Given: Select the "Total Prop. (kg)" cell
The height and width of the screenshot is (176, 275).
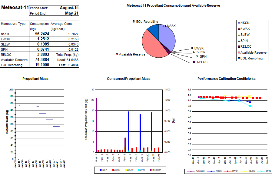Looking at the screenshot, I should click(67, 55).
